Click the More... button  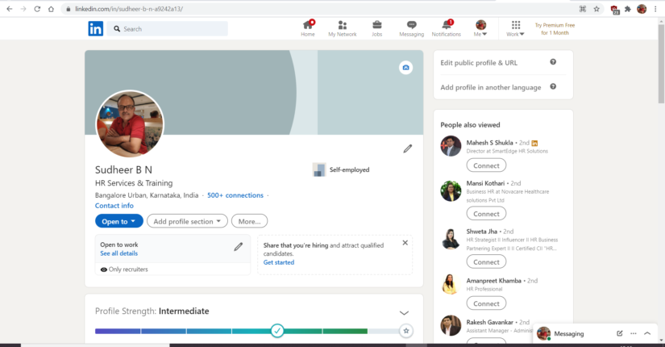(249, 221)
